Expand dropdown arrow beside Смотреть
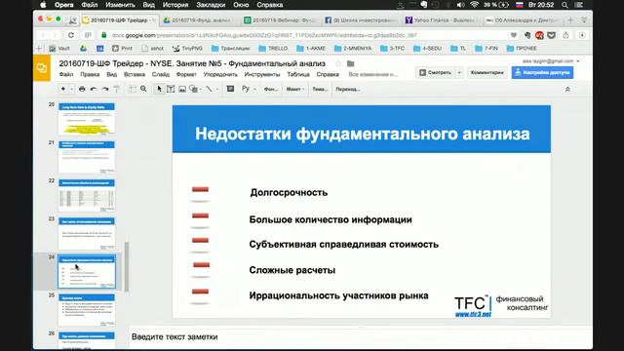 coord(459,72)
